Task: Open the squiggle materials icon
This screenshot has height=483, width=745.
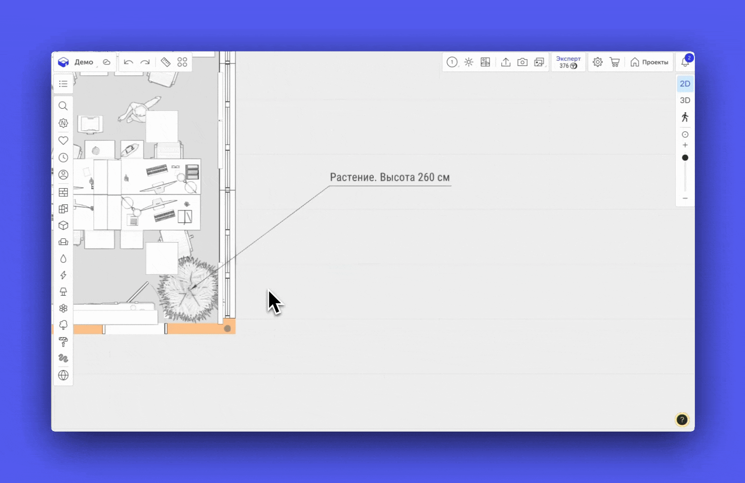Action: [63, 358]
